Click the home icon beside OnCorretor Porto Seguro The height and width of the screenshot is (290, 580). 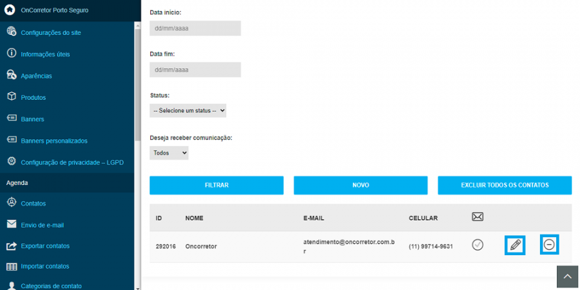point(10,10)
